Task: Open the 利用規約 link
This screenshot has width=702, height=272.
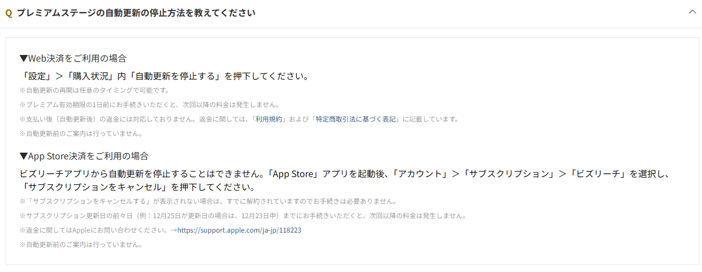Action: click(269, 119)
